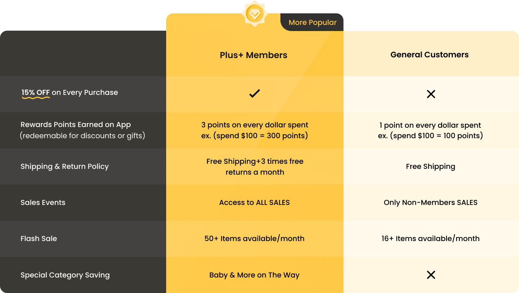Click the Sales Events row label
Viewport: 519px width, 293px height.
43,202
